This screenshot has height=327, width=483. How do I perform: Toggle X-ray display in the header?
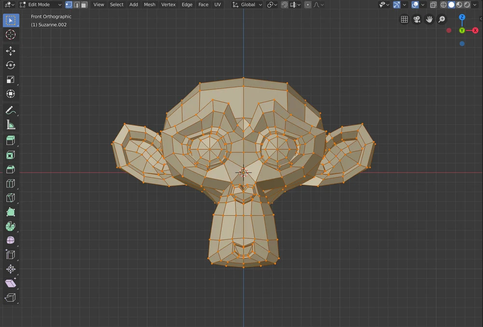pos(433,5)
